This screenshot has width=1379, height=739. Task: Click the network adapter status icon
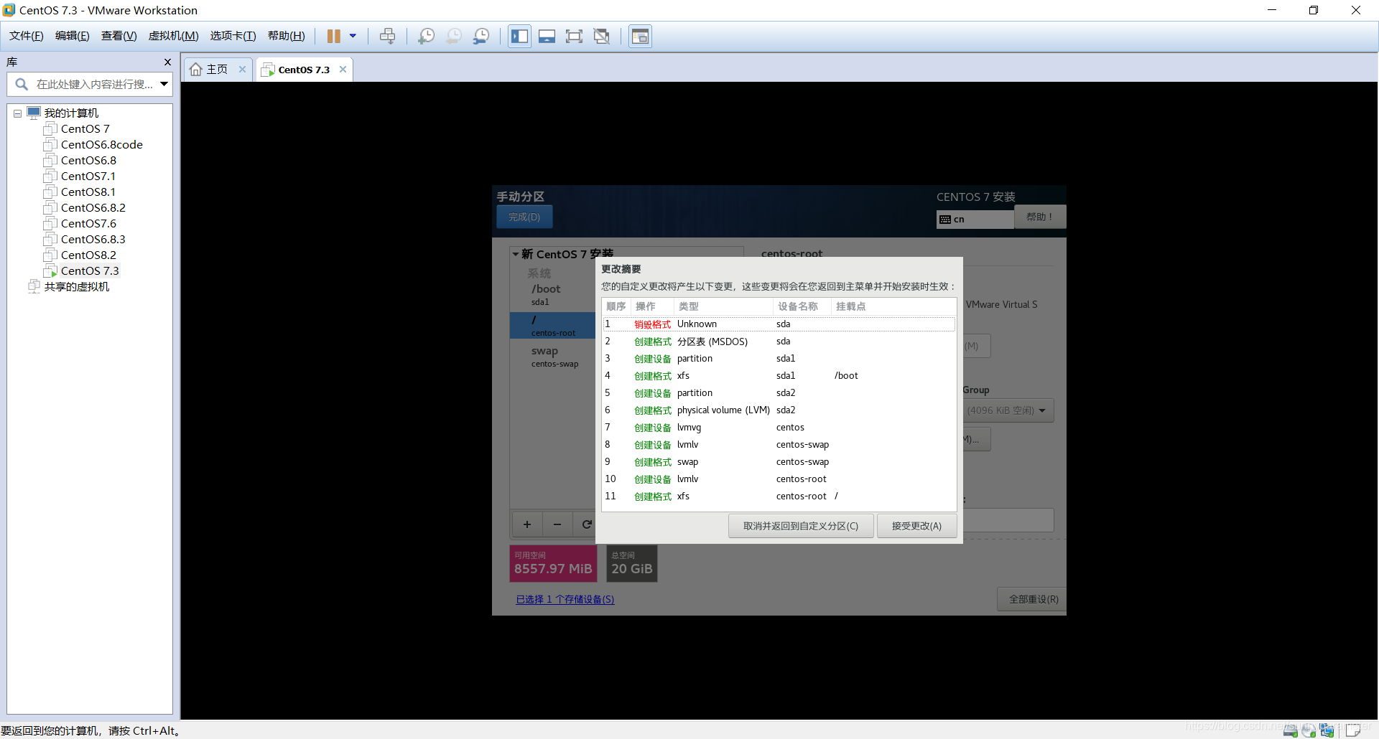[1327, 730]
